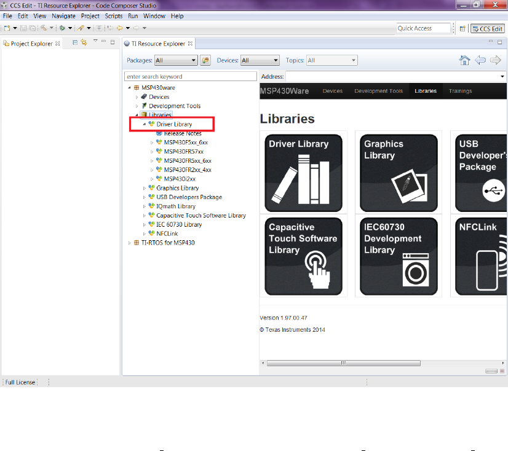Click Libraries in MSP430Ware nav bar
The image size is (508, 451).
tap(426, 91)
